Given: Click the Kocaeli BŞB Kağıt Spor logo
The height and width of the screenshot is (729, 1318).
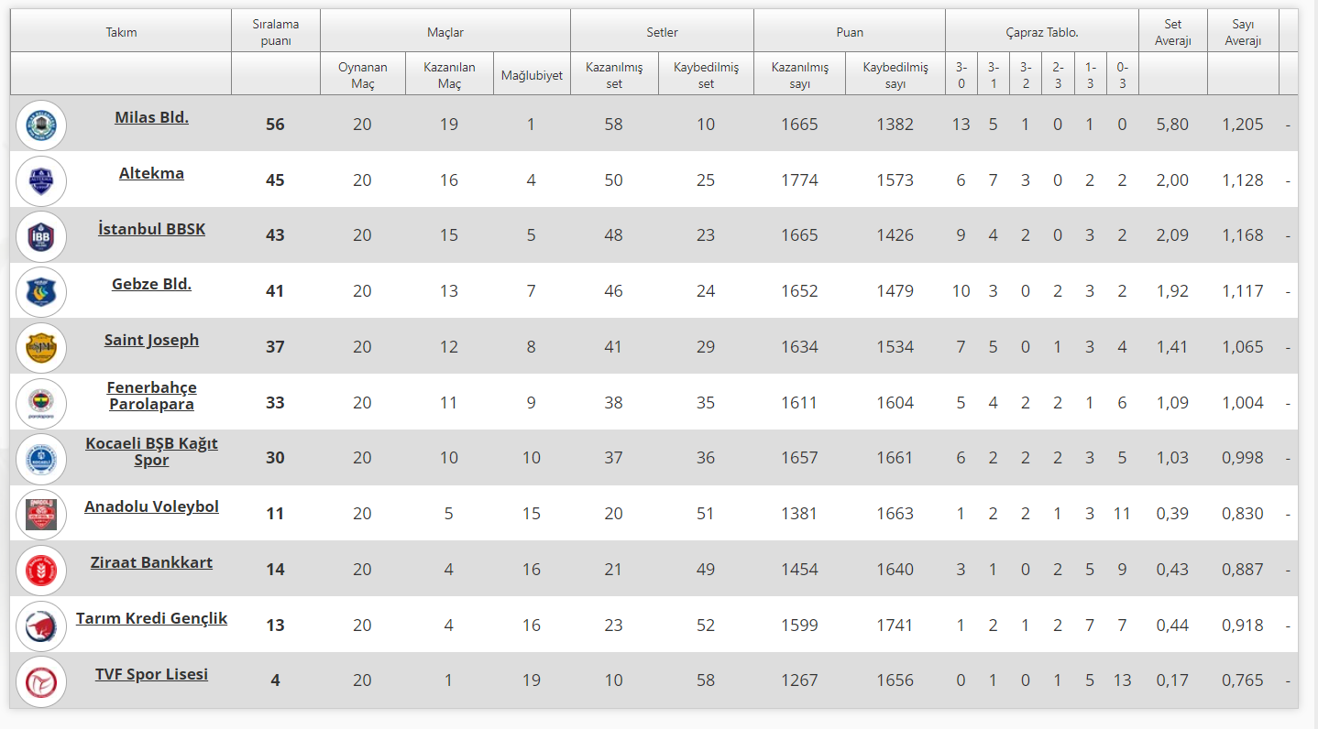Looking at the screenshot, I should coord(41,459).
